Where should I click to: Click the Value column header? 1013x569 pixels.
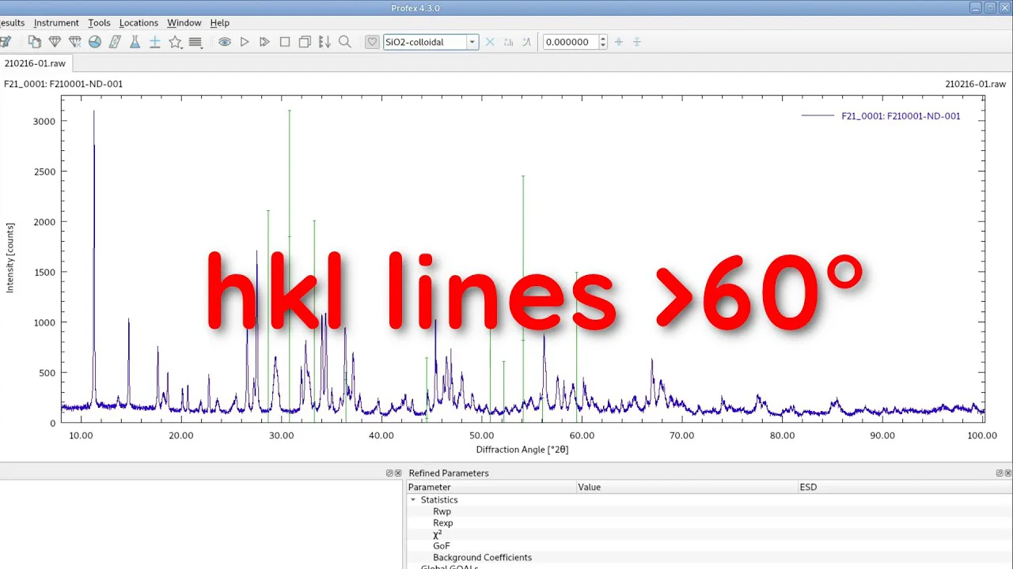pos(589,487)
